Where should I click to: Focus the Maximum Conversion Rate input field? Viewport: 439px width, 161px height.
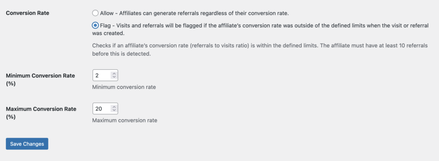[x=105, y=108]
